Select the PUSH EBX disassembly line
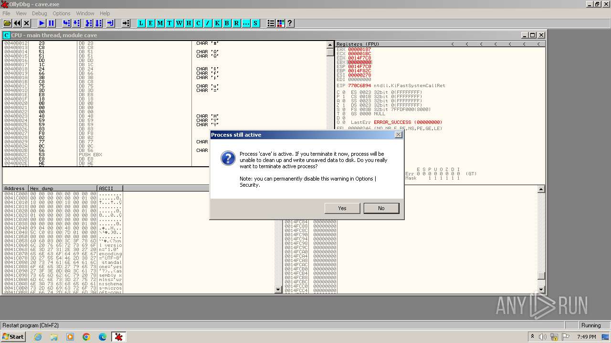The width and height of the screenshot is (611, 343). tap(90, 155)
